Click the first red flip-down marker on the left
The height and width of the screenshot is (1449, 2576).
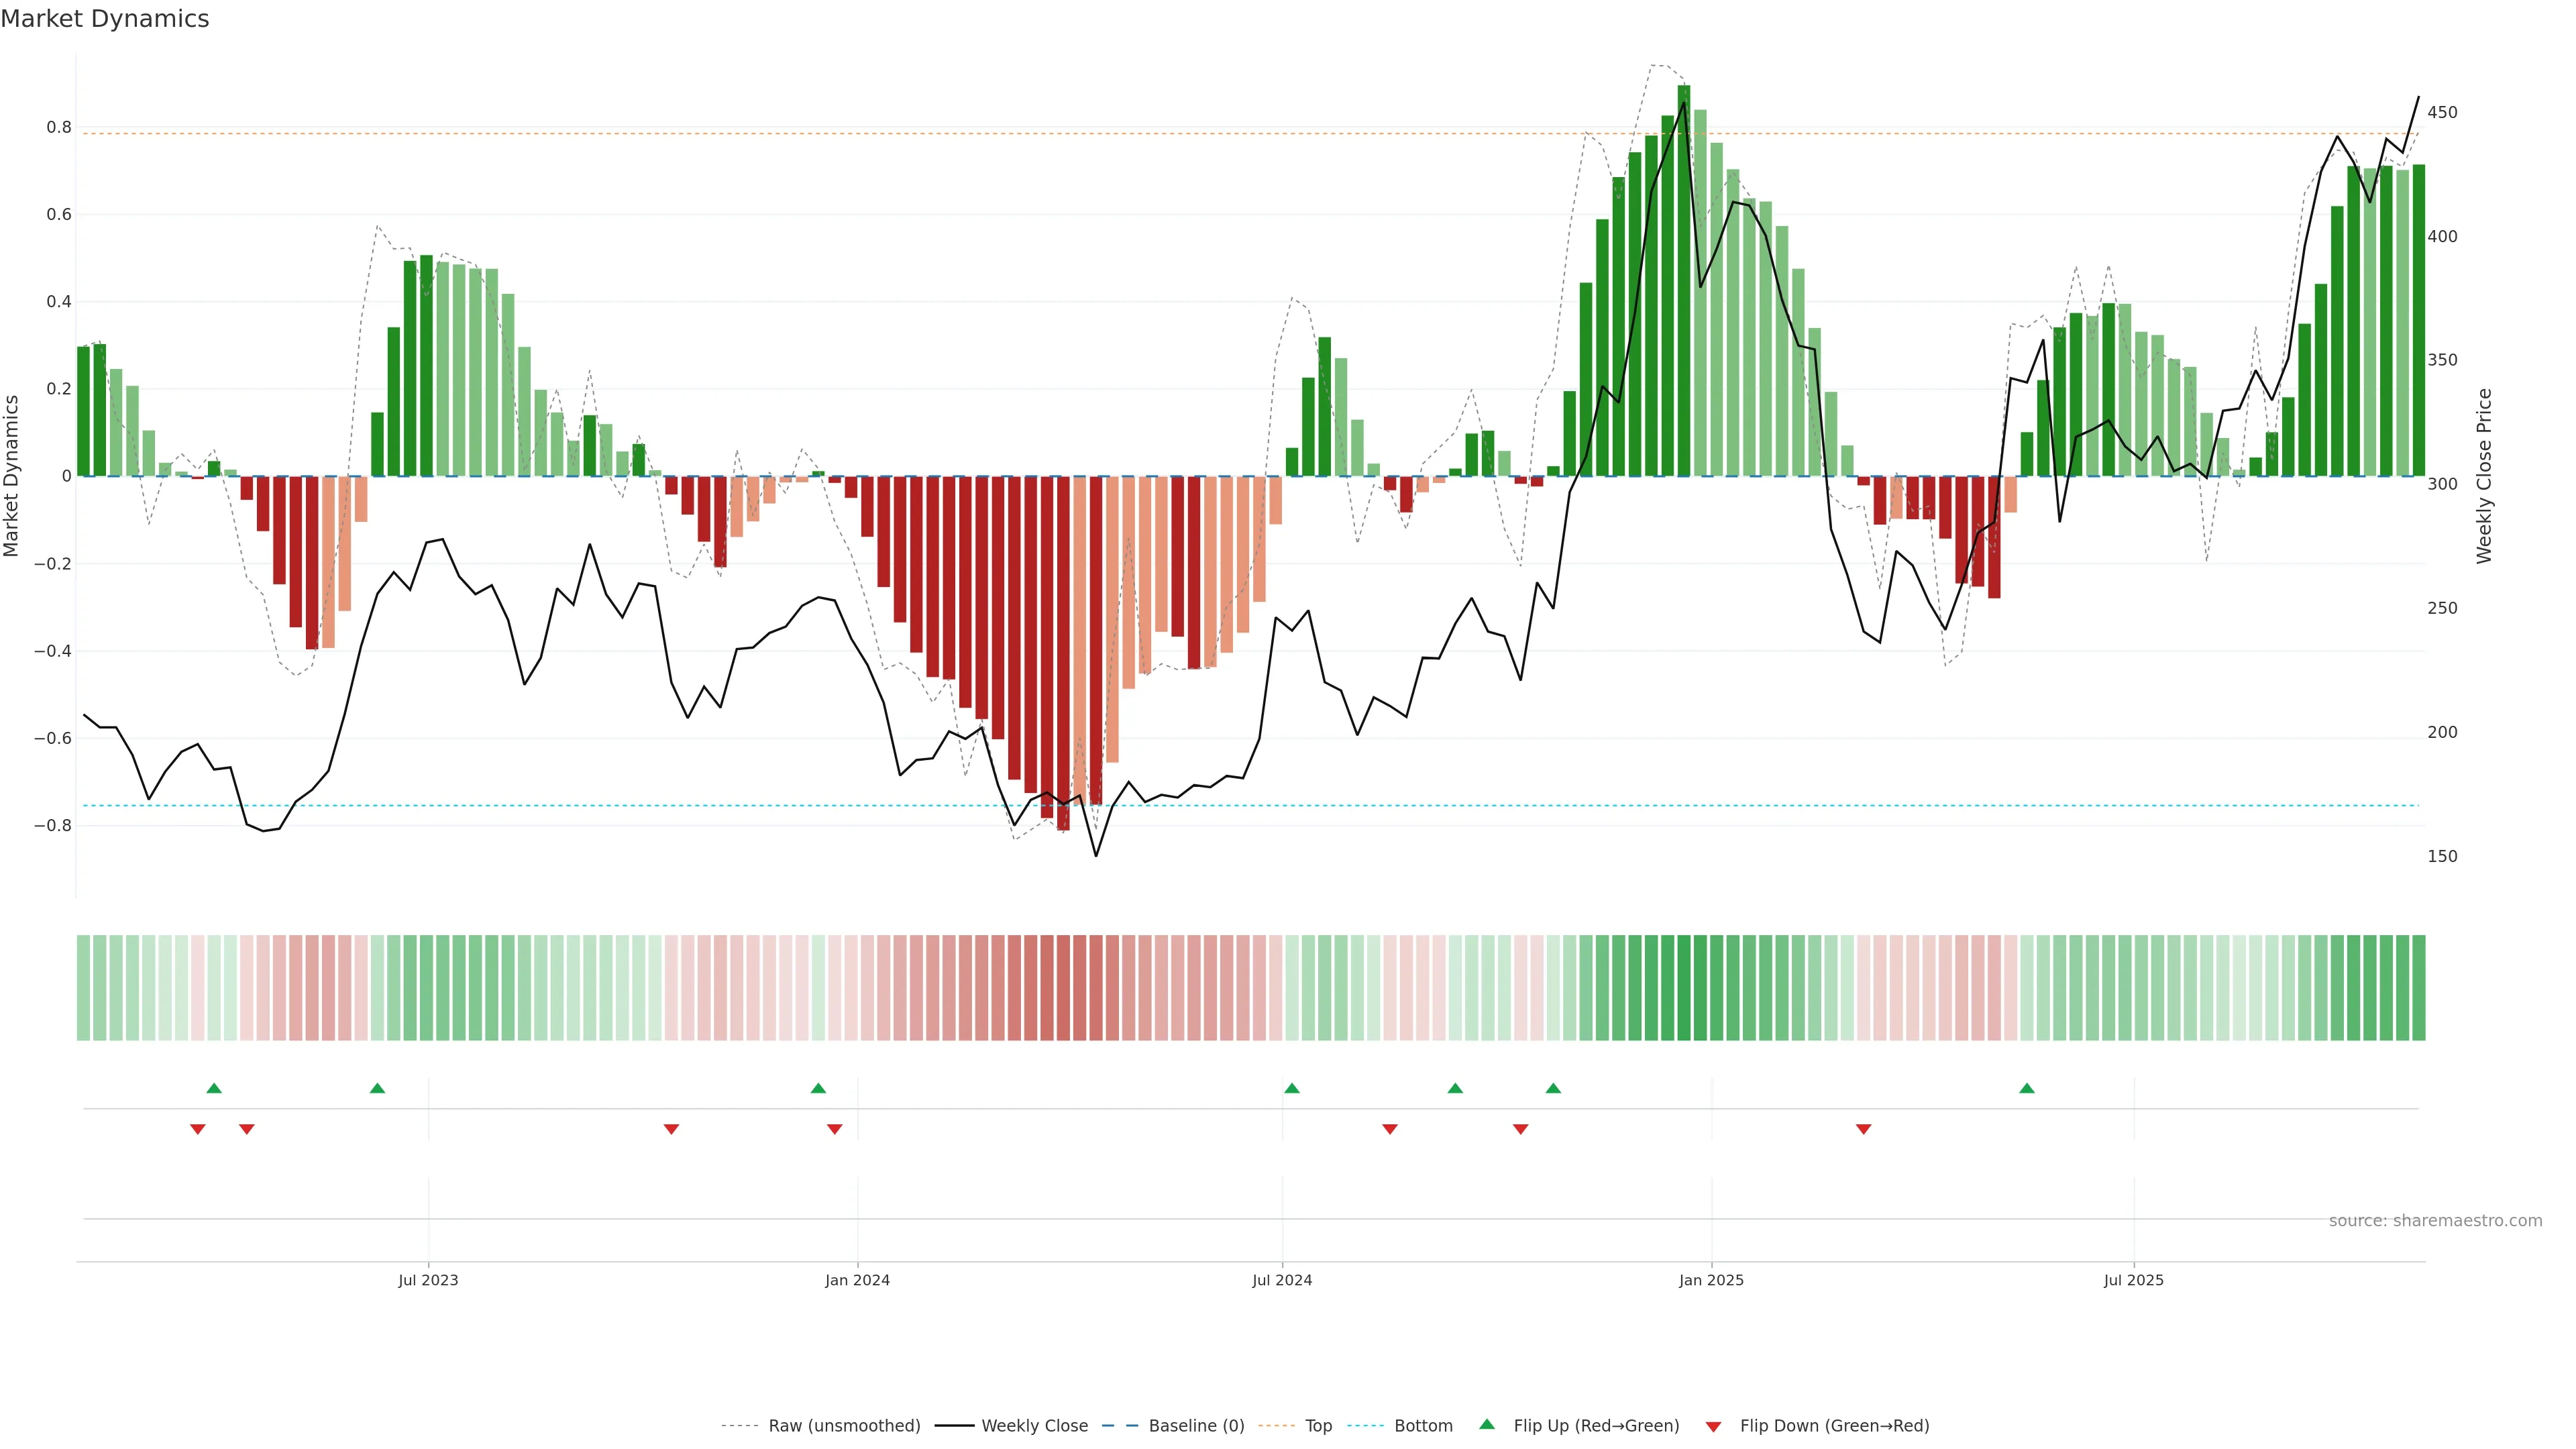tap(198, 1129)
